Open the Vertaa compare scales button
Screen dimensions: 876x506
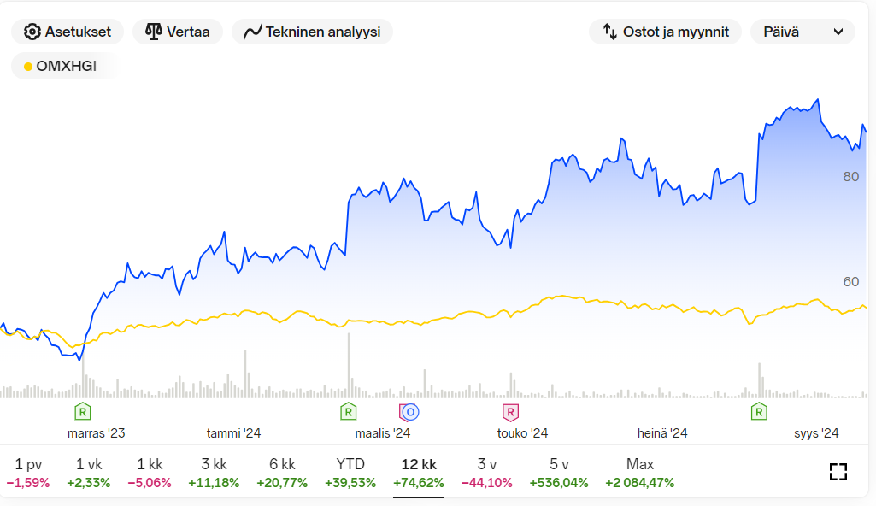click(x=177, y=32)
